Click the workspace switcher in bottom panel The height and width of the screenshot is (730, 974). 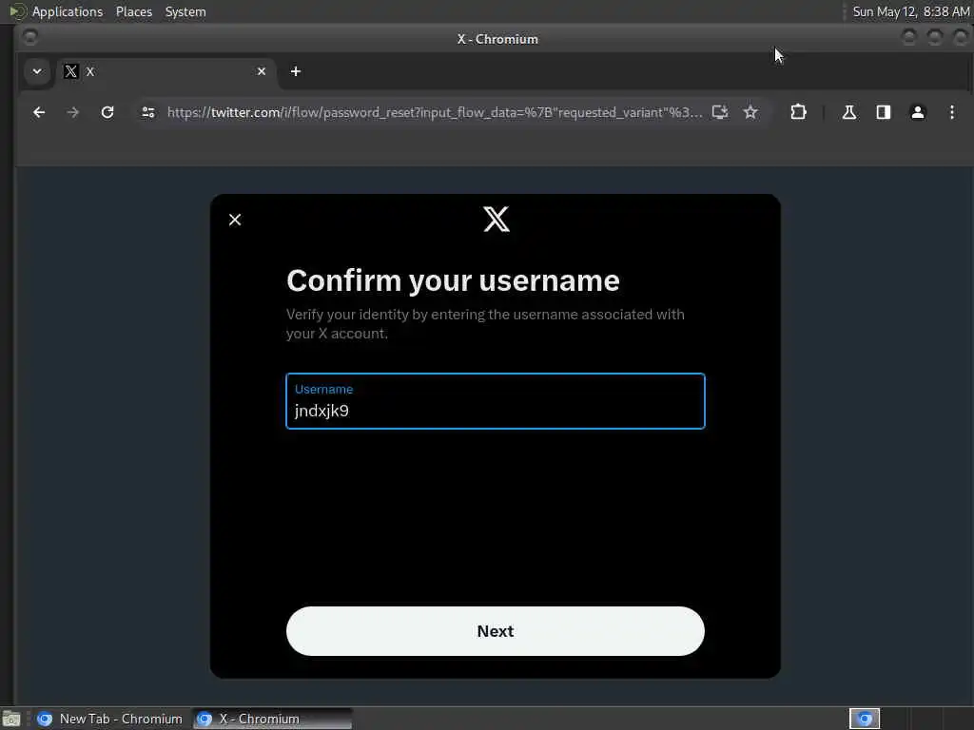[x=865, y=719]
